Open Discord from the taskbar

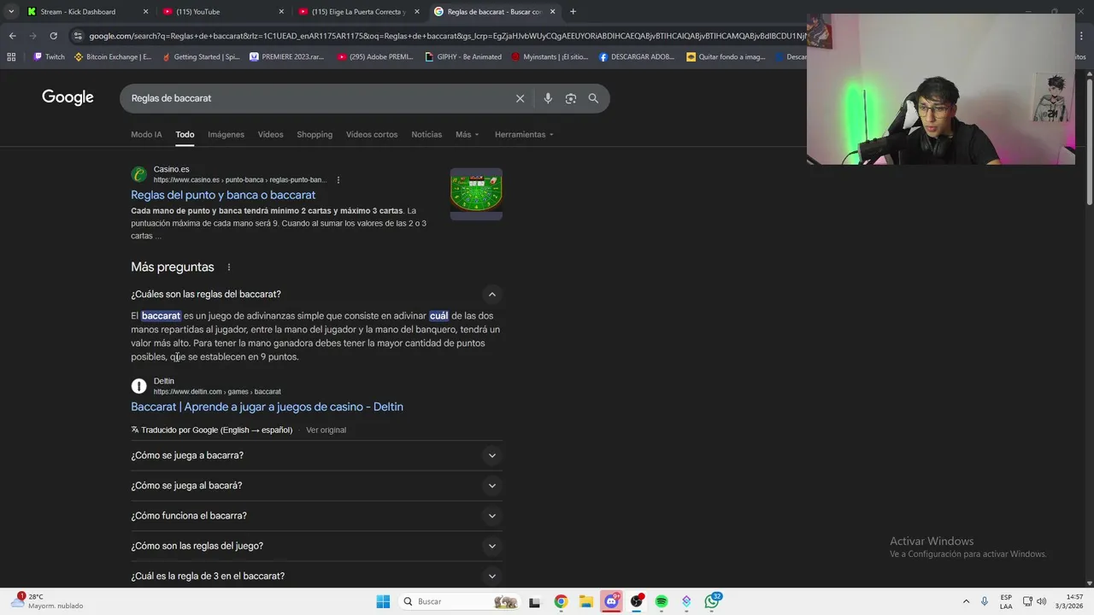click(610, 601)
